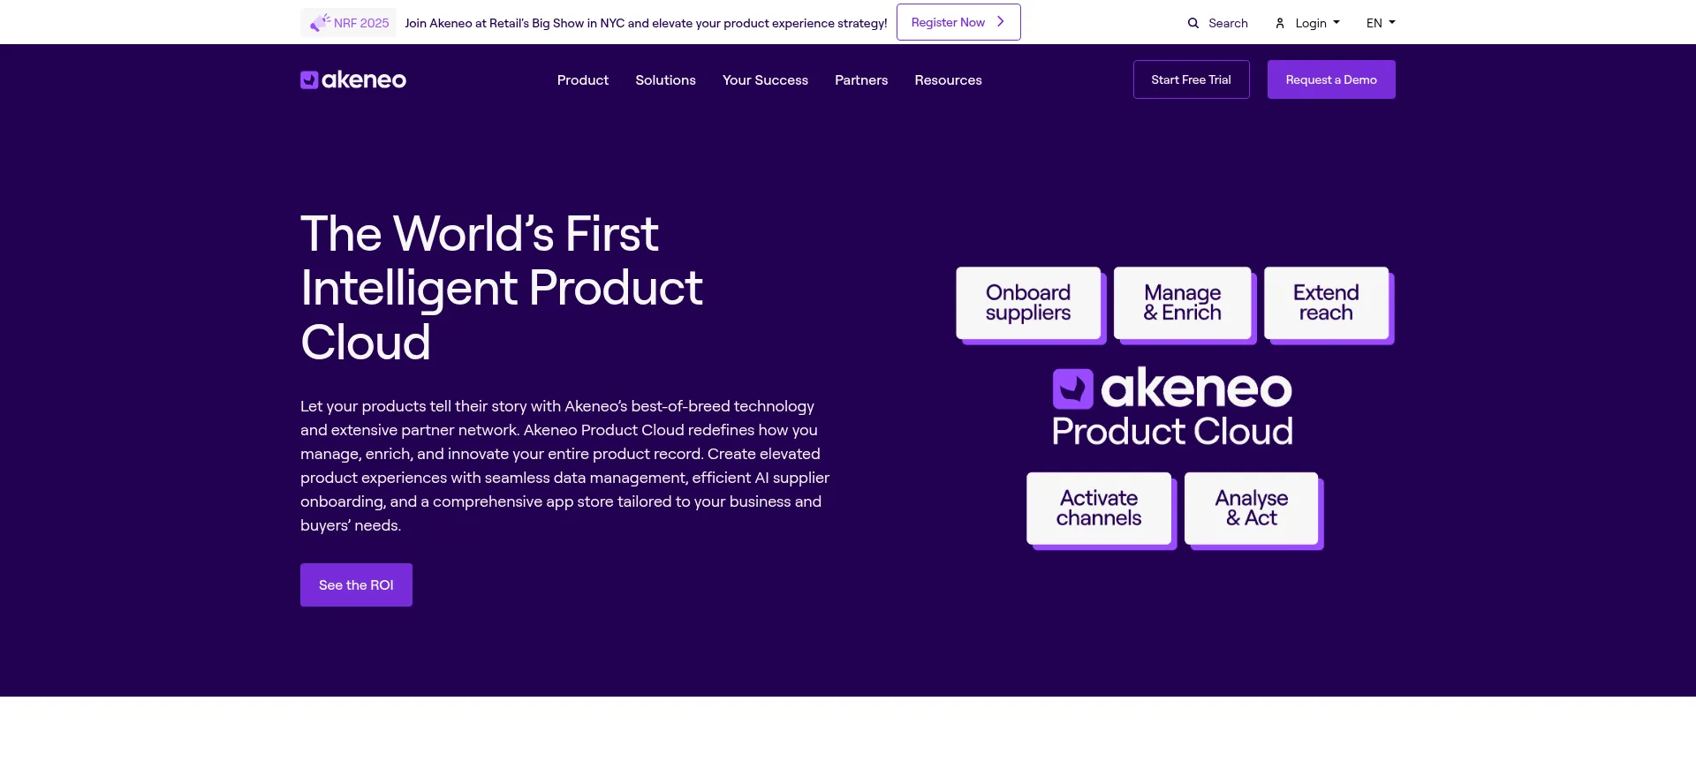Click the "The World's First Intelligent Product Cloud" heading
This screenshot has width=1696, height=784.
coord(502,288)
